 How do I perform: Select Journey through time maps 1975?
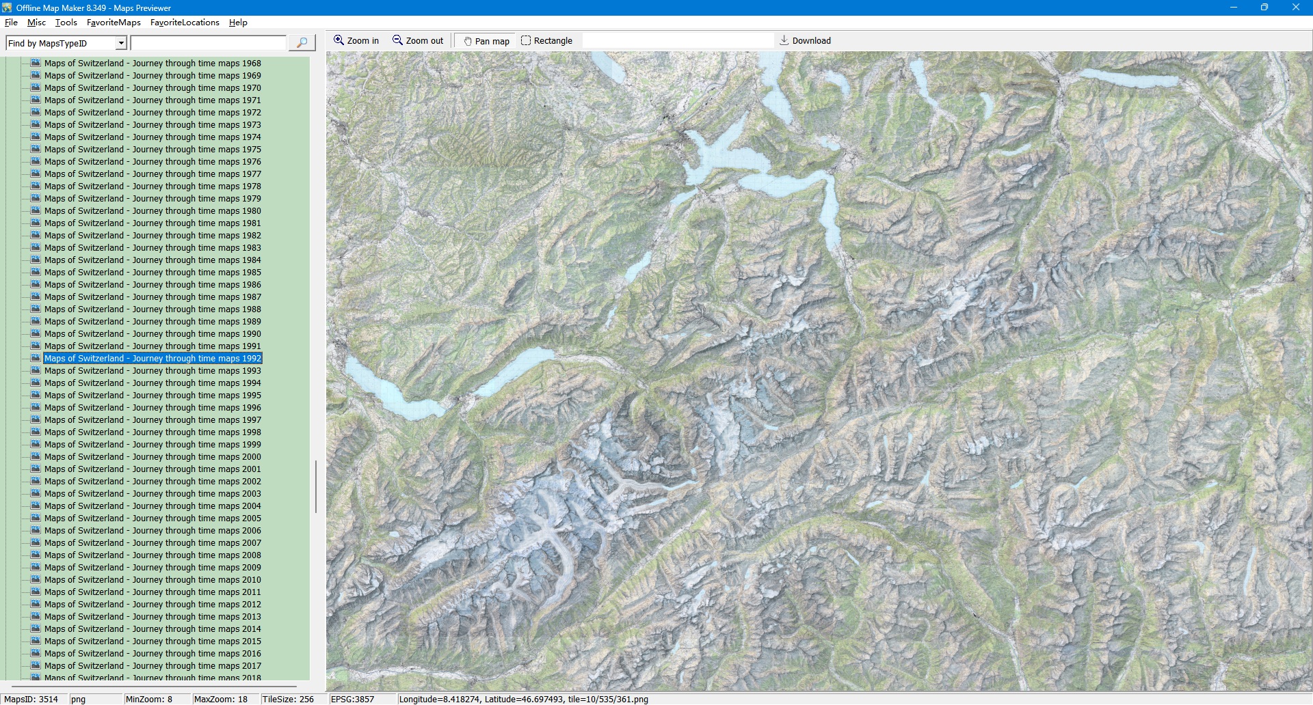coord(152,150)
